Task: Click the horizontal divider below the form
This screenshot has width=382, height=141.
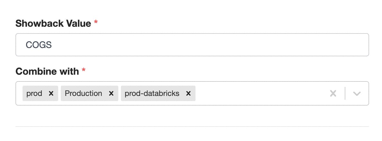Action: 192,126
